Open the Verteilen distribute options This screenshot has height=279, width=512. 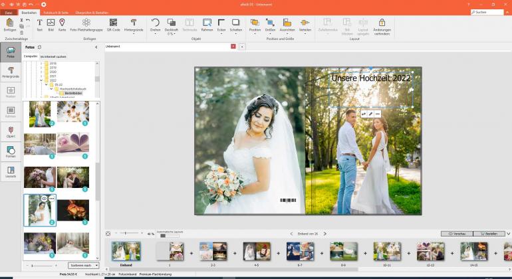305,26
